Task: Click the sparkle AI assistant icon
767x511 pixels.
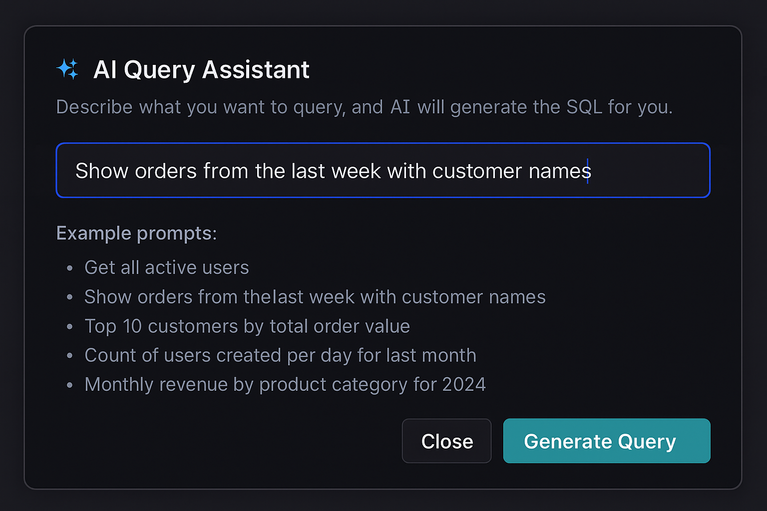Action: click(x=68, y=69)
